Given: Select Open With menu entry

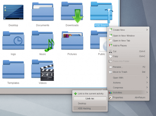Looking at the screenshot, I should 128,78.
